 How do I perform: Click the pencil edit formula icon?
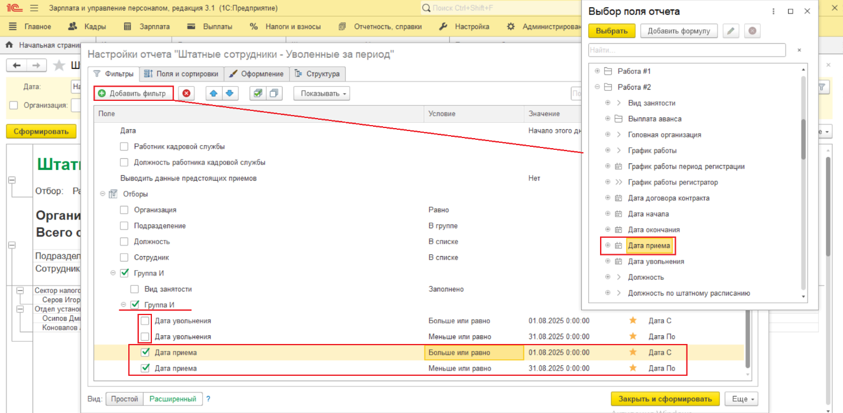click(x=731, y=31)
